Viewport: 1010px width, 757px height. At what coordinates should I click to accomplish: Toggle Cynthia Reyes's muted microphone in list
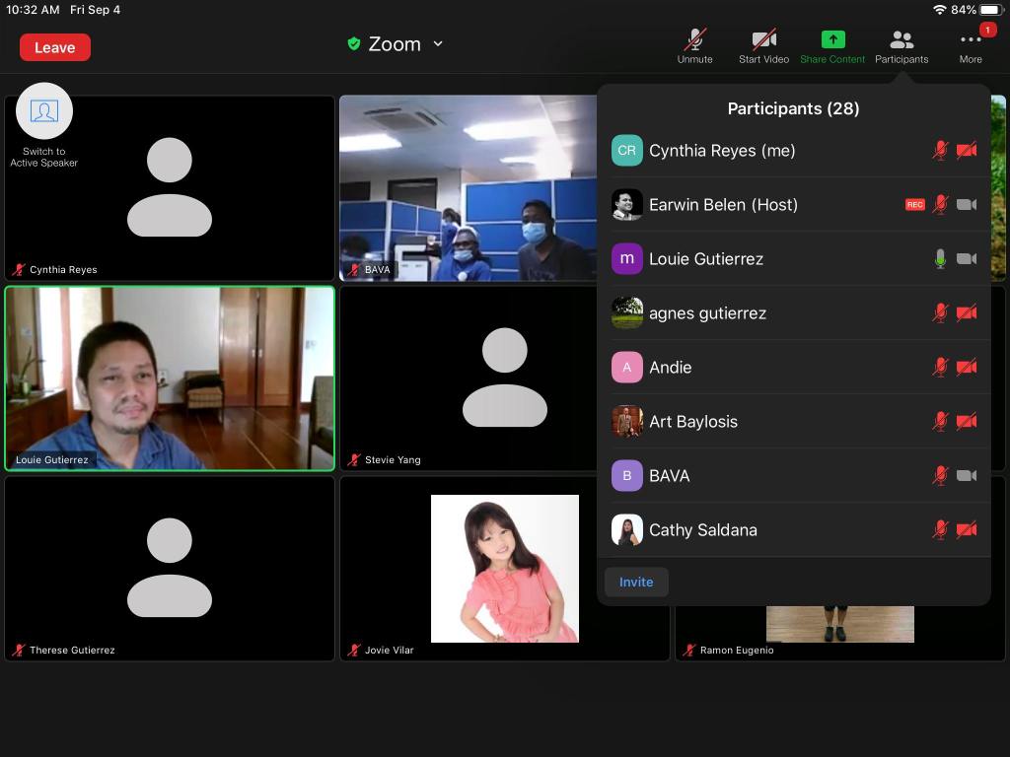click(x=940, y=151)
